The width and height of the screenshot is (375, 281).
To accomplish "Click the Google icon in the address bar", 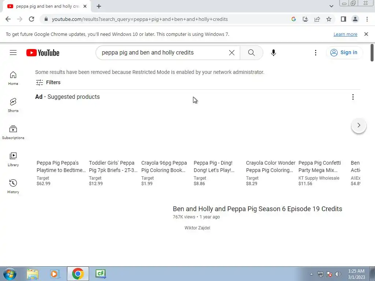I will (293, 19).
